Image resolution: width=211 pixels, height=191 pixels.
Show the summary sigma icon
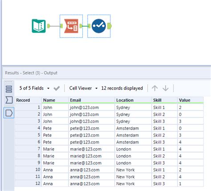click(x=9, y=100)
